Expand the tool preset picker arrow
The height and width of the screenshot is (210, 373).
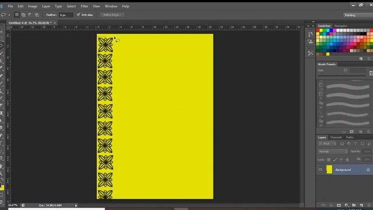9,15
